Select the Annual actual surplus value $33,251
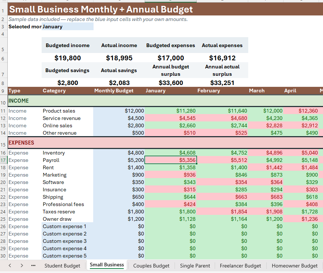The width and height of the screenshot is (323, 273). pos(222,83)
